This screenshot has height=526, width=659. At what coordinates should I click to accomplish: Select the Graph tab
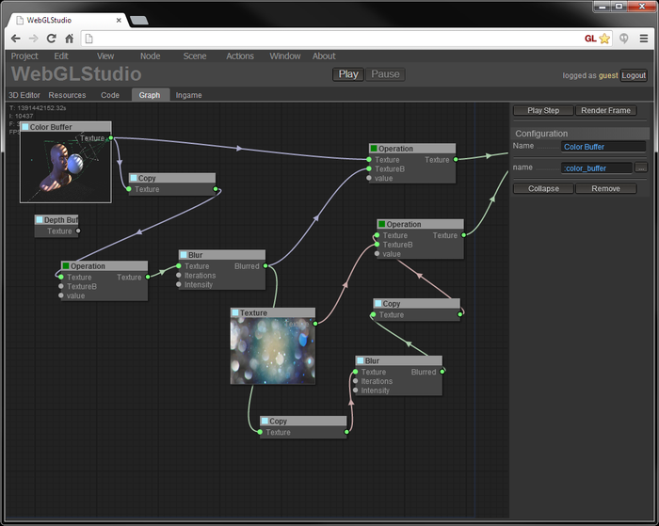[150, 95]
